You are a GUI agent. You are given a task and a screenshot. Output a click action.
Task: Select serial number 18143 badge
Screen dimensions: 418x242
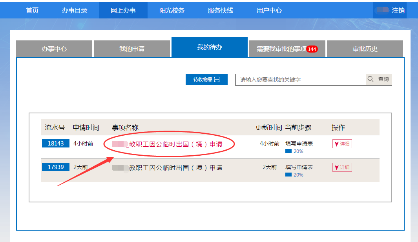(x=56, y=144)
